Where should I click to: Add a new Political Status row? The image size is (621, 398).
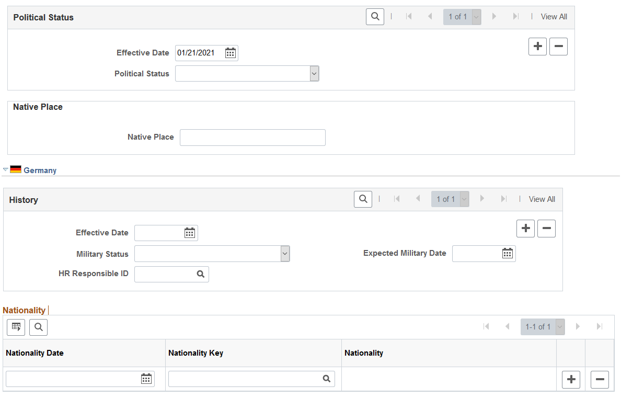click(537, 47)
